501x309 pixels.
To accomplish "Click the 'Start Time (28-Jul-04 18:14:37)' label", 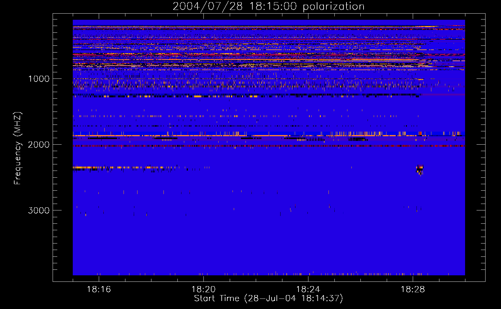I will 268,298.
